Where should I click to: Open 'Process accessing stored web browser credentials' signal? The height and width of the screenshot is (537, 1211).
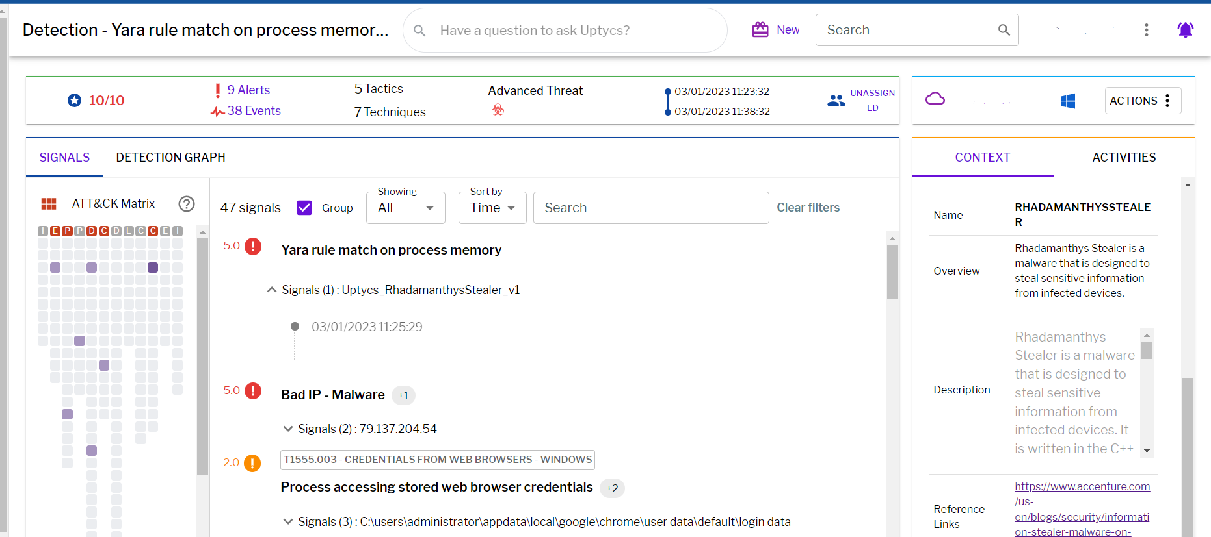pyautogui.click(x=437, y=488)
